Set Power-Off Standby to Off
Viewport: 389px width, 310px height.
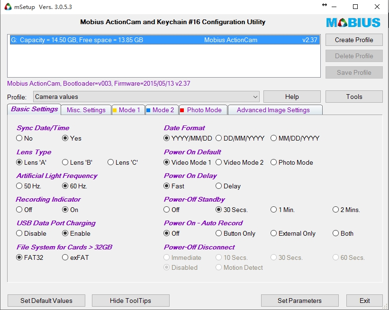pos(172,210)
